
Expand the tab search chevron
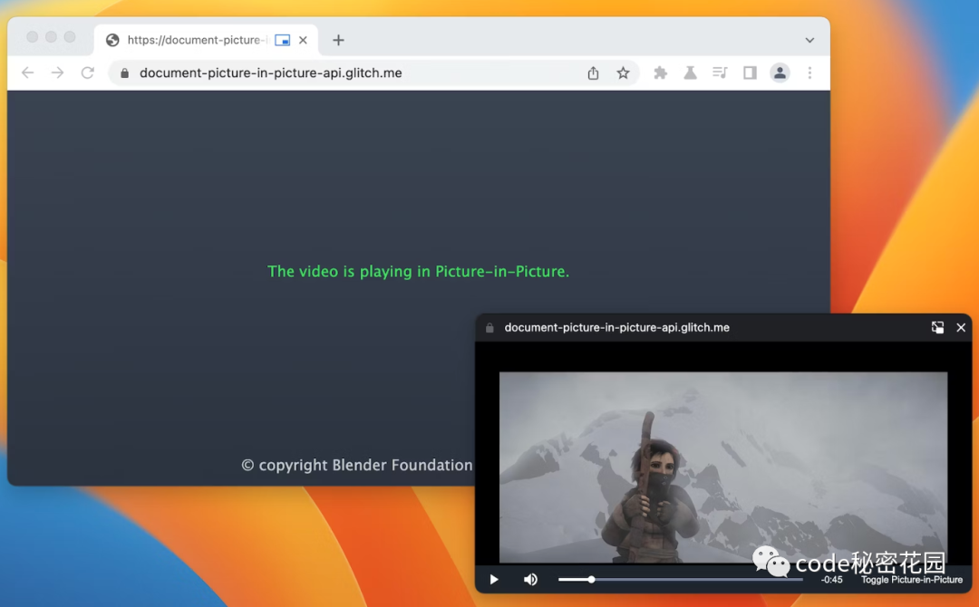pyautogui.click(x=809, y=40)
